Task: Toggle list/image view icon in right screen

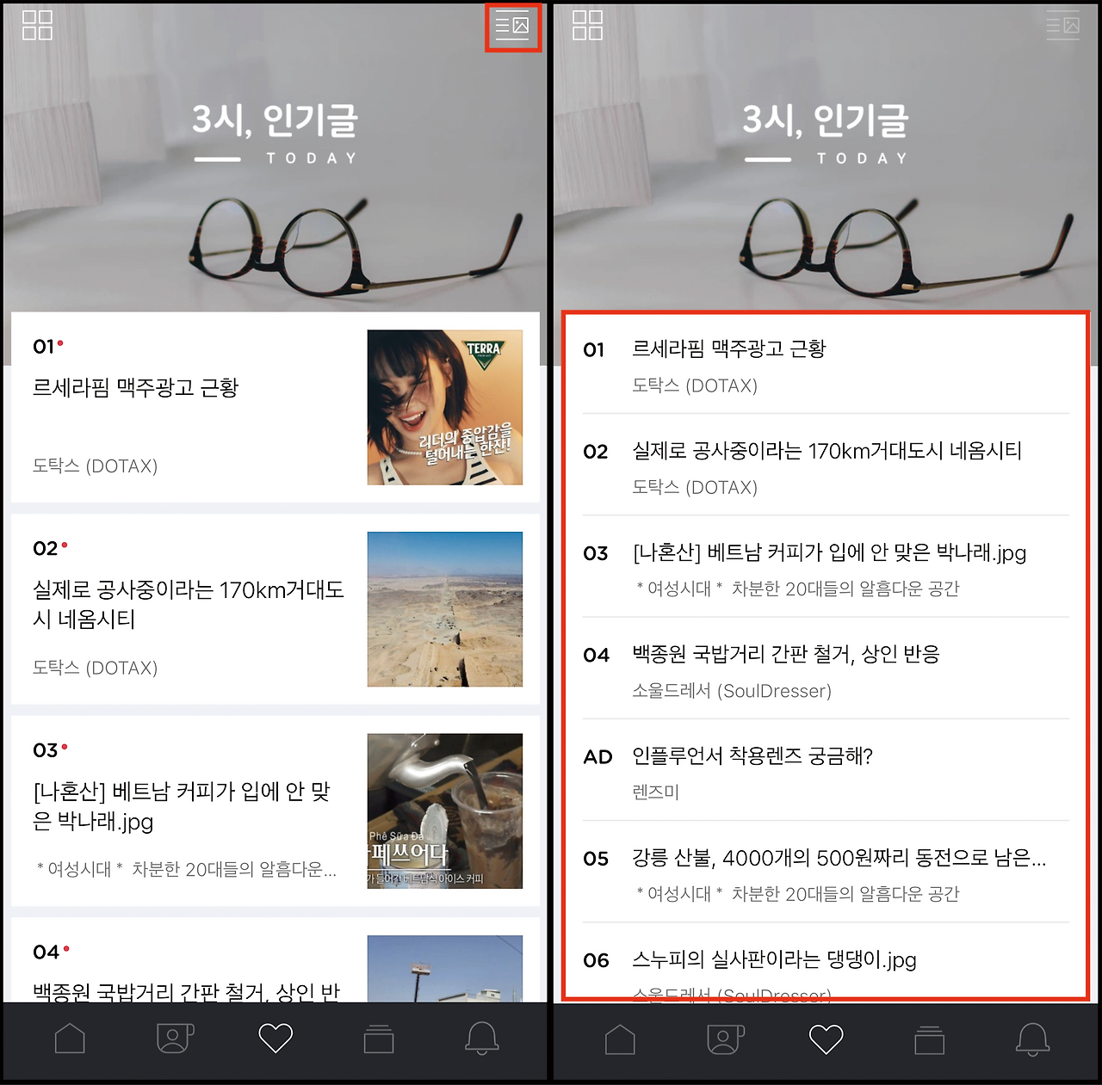Action: point(1063,26)
